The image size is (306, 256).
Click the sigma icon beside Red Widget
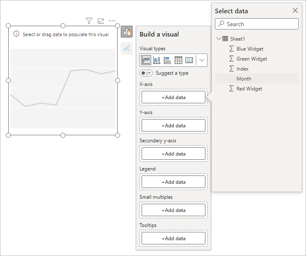(231, 89)
